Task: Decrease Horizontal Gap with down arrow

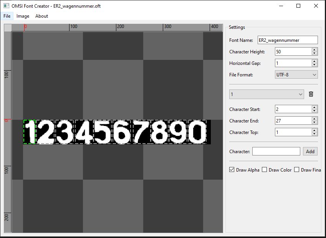Action: [314, 65]
